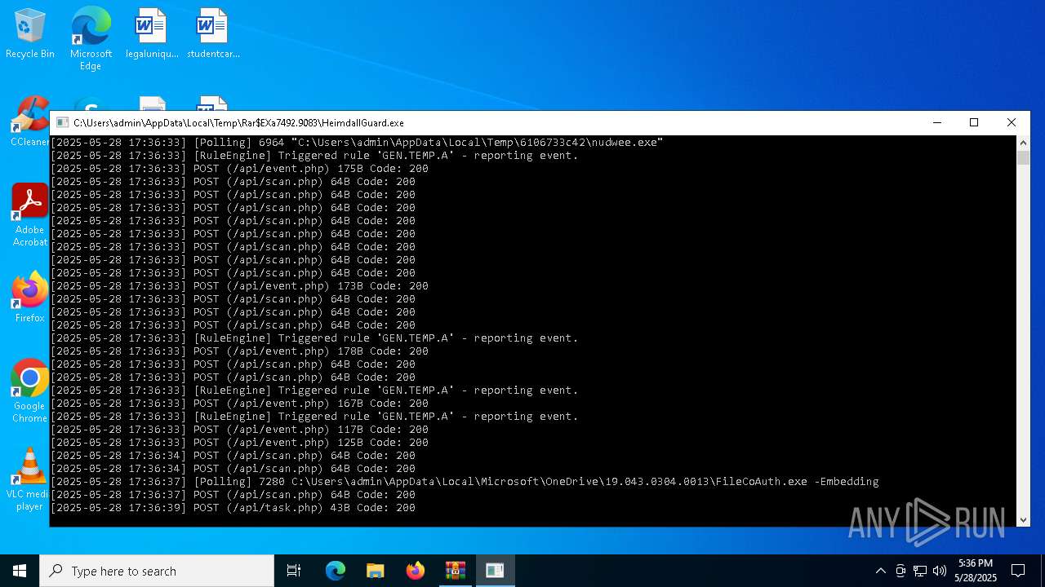Open the taskbar clock showing 5:36 PM

[976, 571]
